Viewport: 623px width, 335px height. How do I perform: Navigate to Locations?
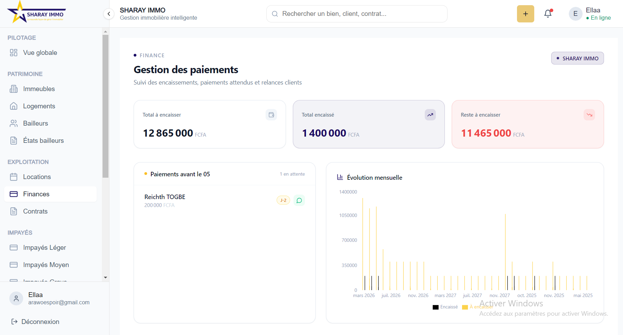37,177
